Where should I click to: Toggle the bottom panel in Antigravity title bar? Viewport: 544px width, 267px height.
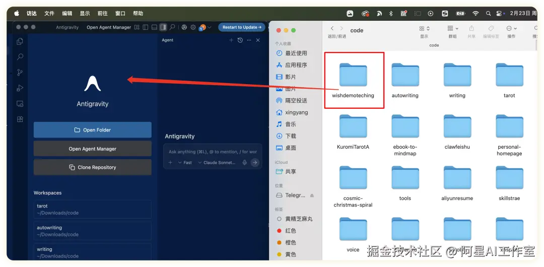click(155, 27)
